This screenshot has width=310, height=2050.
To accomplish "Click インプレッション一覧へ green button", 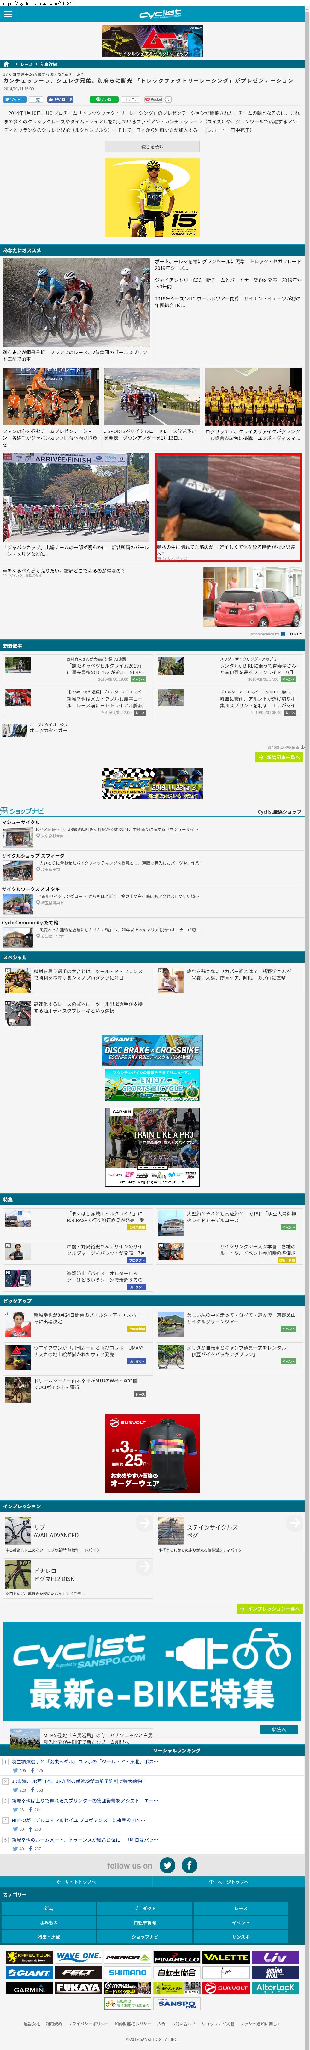I will (269, 1608).
